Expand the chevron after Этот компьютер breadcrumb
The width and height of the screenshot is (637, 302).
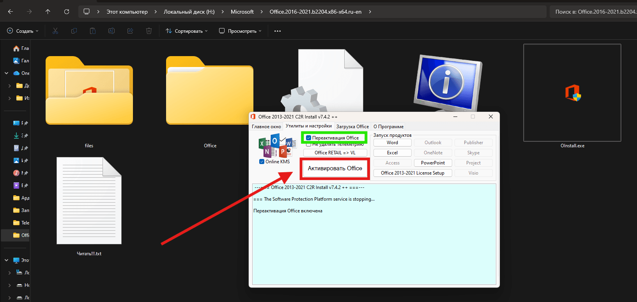(x=156, y=12)
